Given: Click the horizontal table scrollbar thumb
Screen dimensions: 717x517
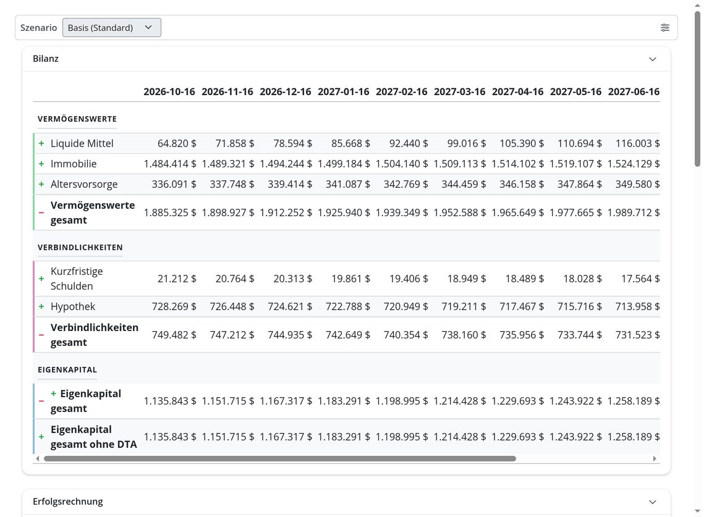Looking at the screenshot, I should [280, 458].
